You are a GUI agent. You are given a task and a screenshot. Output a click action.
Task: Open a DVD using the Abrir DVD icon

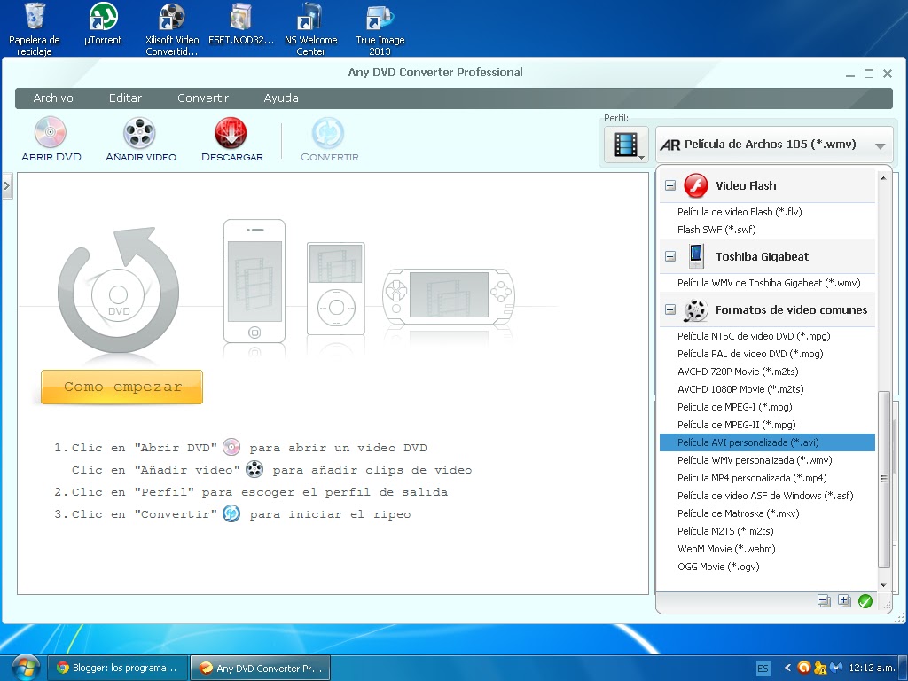coord(50,138)
